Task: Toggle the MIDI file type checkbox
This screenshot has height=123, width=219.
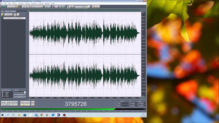Action: tap(2, 94)
